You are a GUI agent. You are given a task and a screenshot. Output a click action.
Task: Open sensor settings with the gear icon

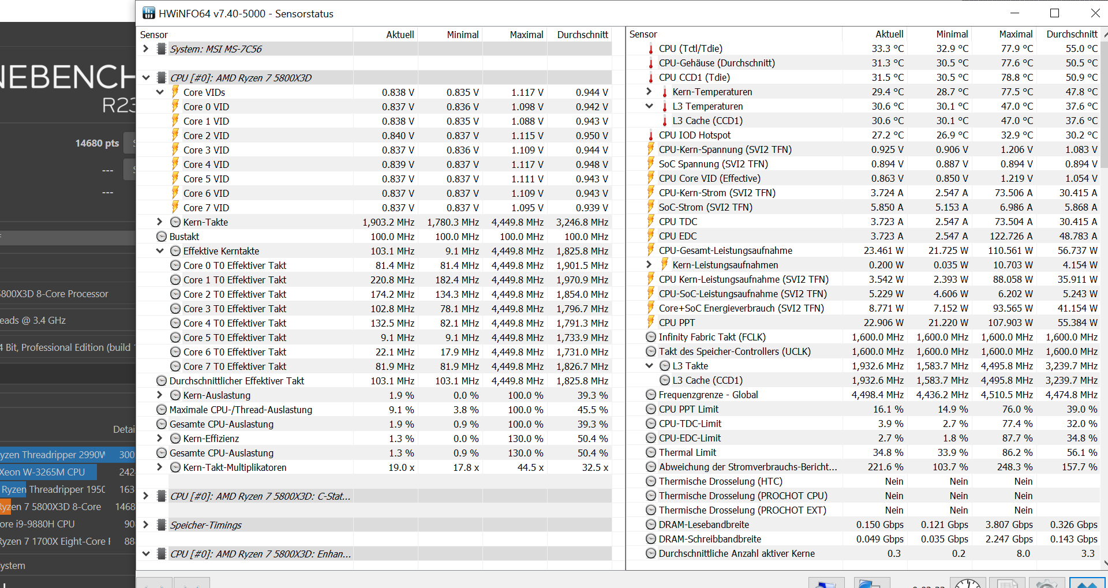click(x=1046, y=582)
